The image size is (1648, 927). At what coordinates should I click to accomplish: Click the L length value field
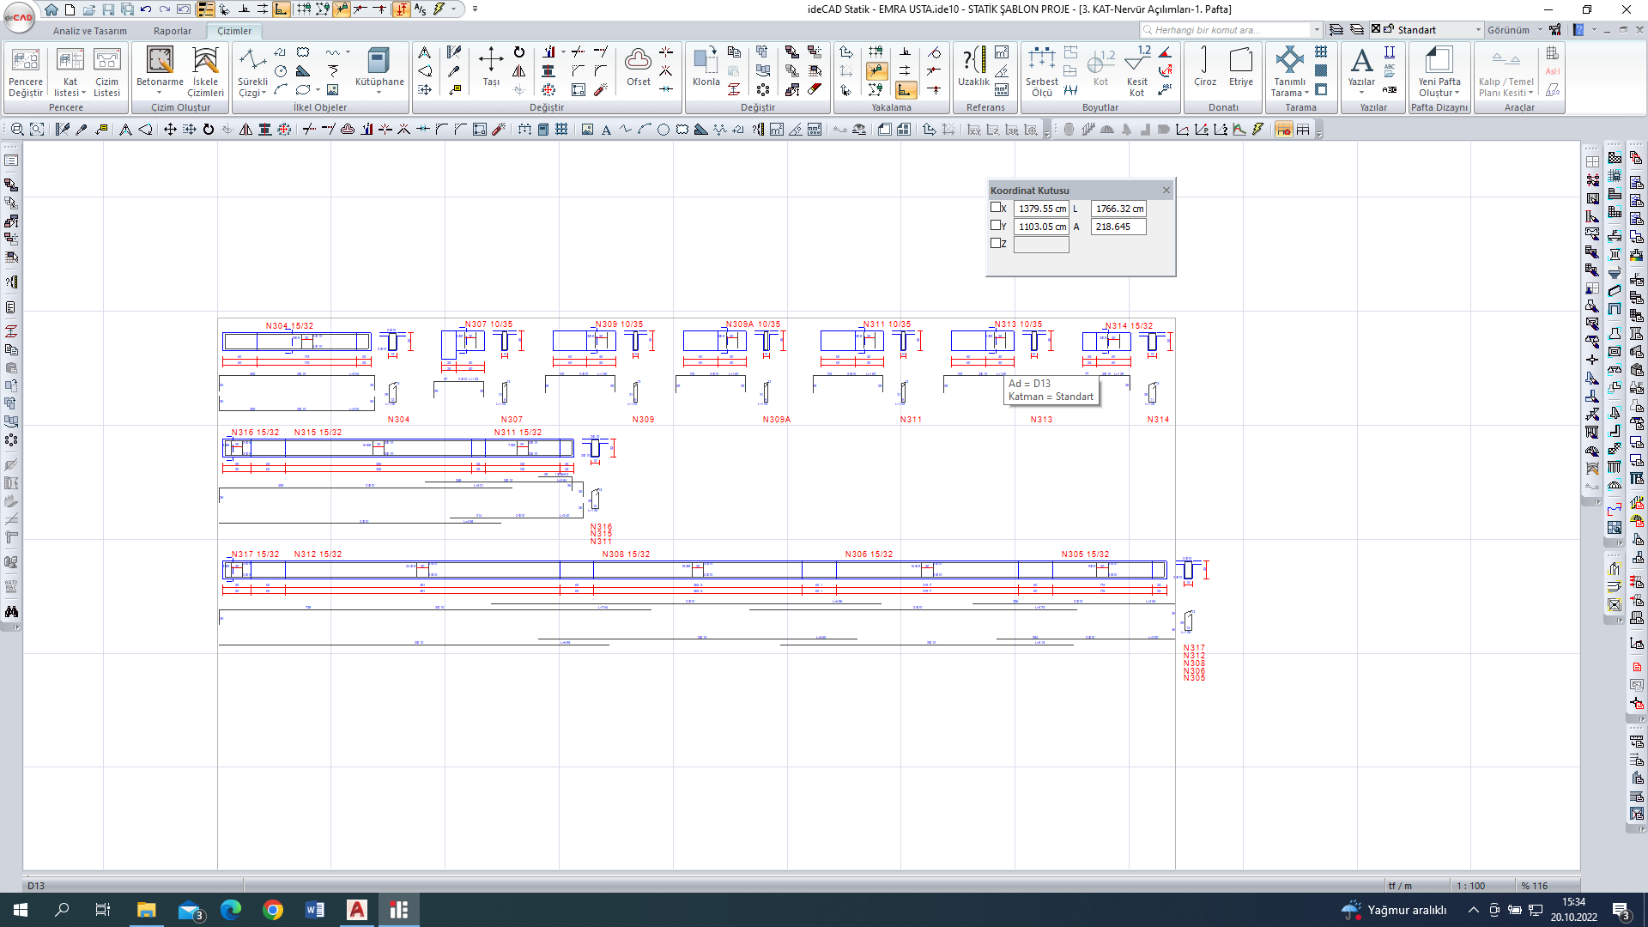pos(1118,209)
